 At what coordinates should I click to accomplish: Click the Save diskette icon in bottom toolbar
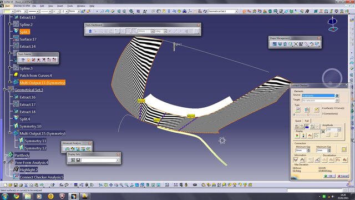16,185
